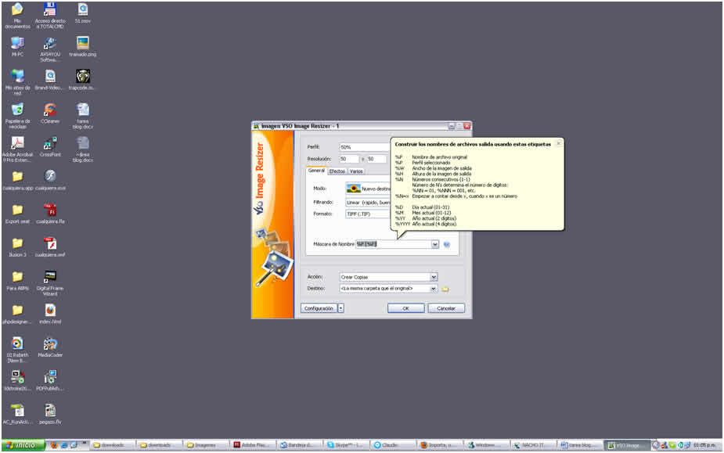
Task: Open the mask help icon beside Máscara de Nombre
Action: pos(446,244)
